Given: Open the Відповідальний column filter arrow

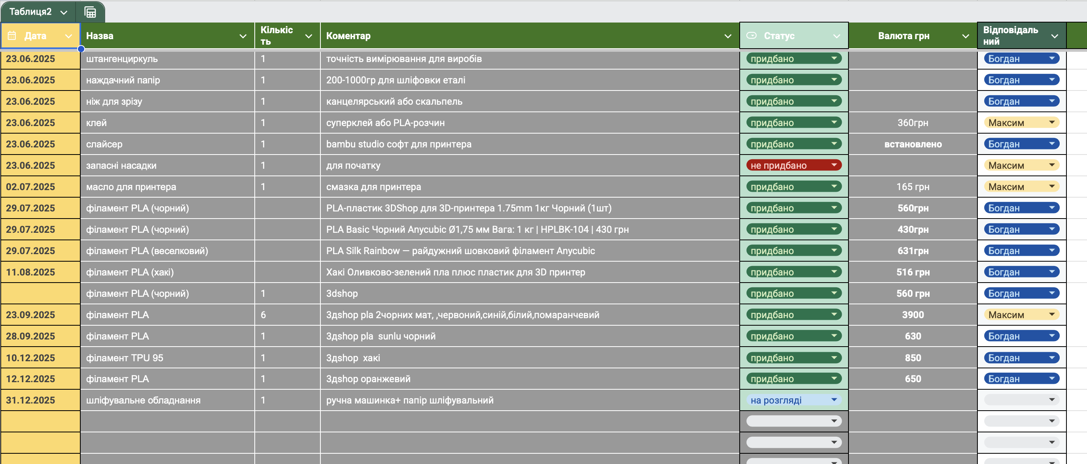Looking at the screenshot, I should pyautogui.click(x=1055, y=36).
